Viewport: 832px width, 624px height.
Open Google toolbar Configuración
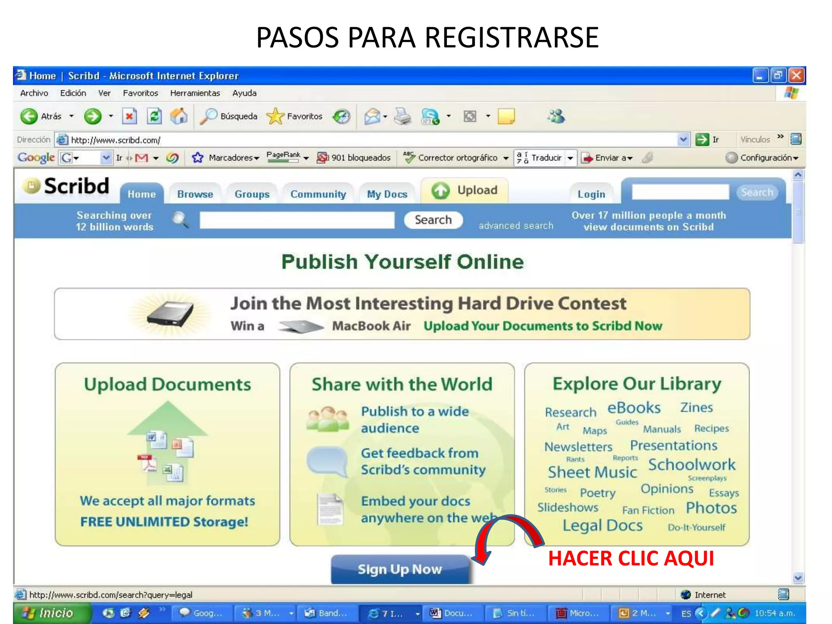coord(762,158)
